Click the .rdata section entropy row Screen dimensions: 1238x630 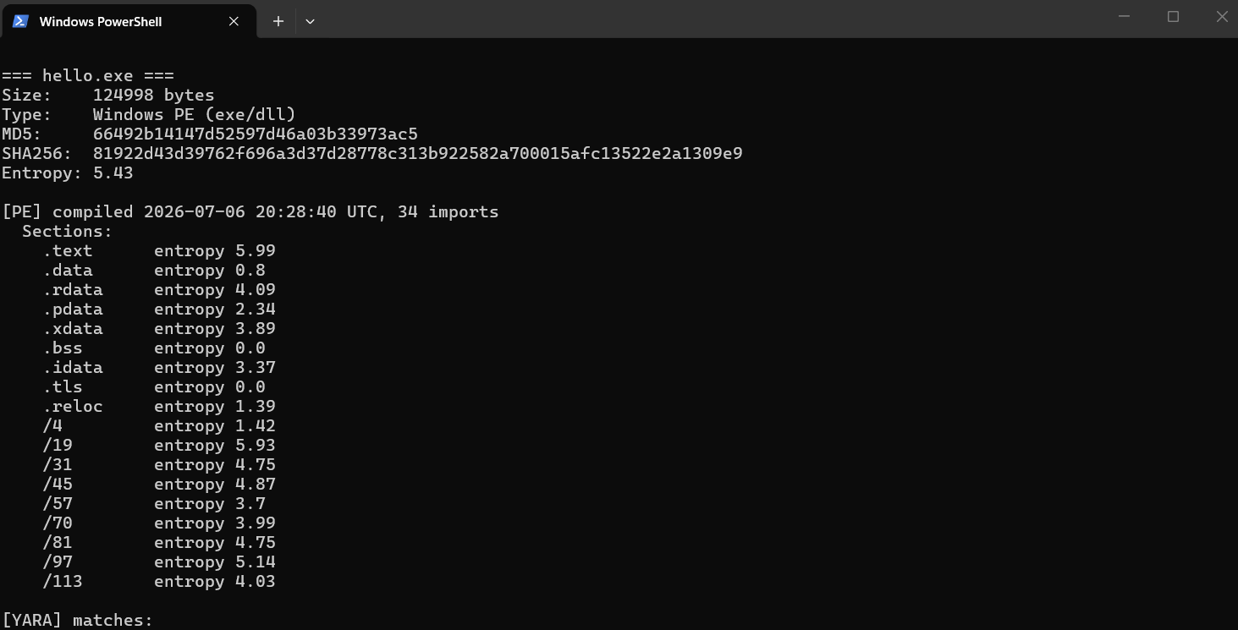pos(159,290)
